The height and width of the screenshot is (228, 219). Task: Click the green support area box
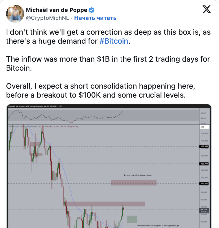(132, 219)
